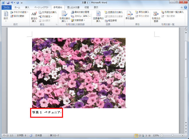Click 文末脚注の挿入 endnote button
This screenshot has width=189, height=139.
click(48, 12)
